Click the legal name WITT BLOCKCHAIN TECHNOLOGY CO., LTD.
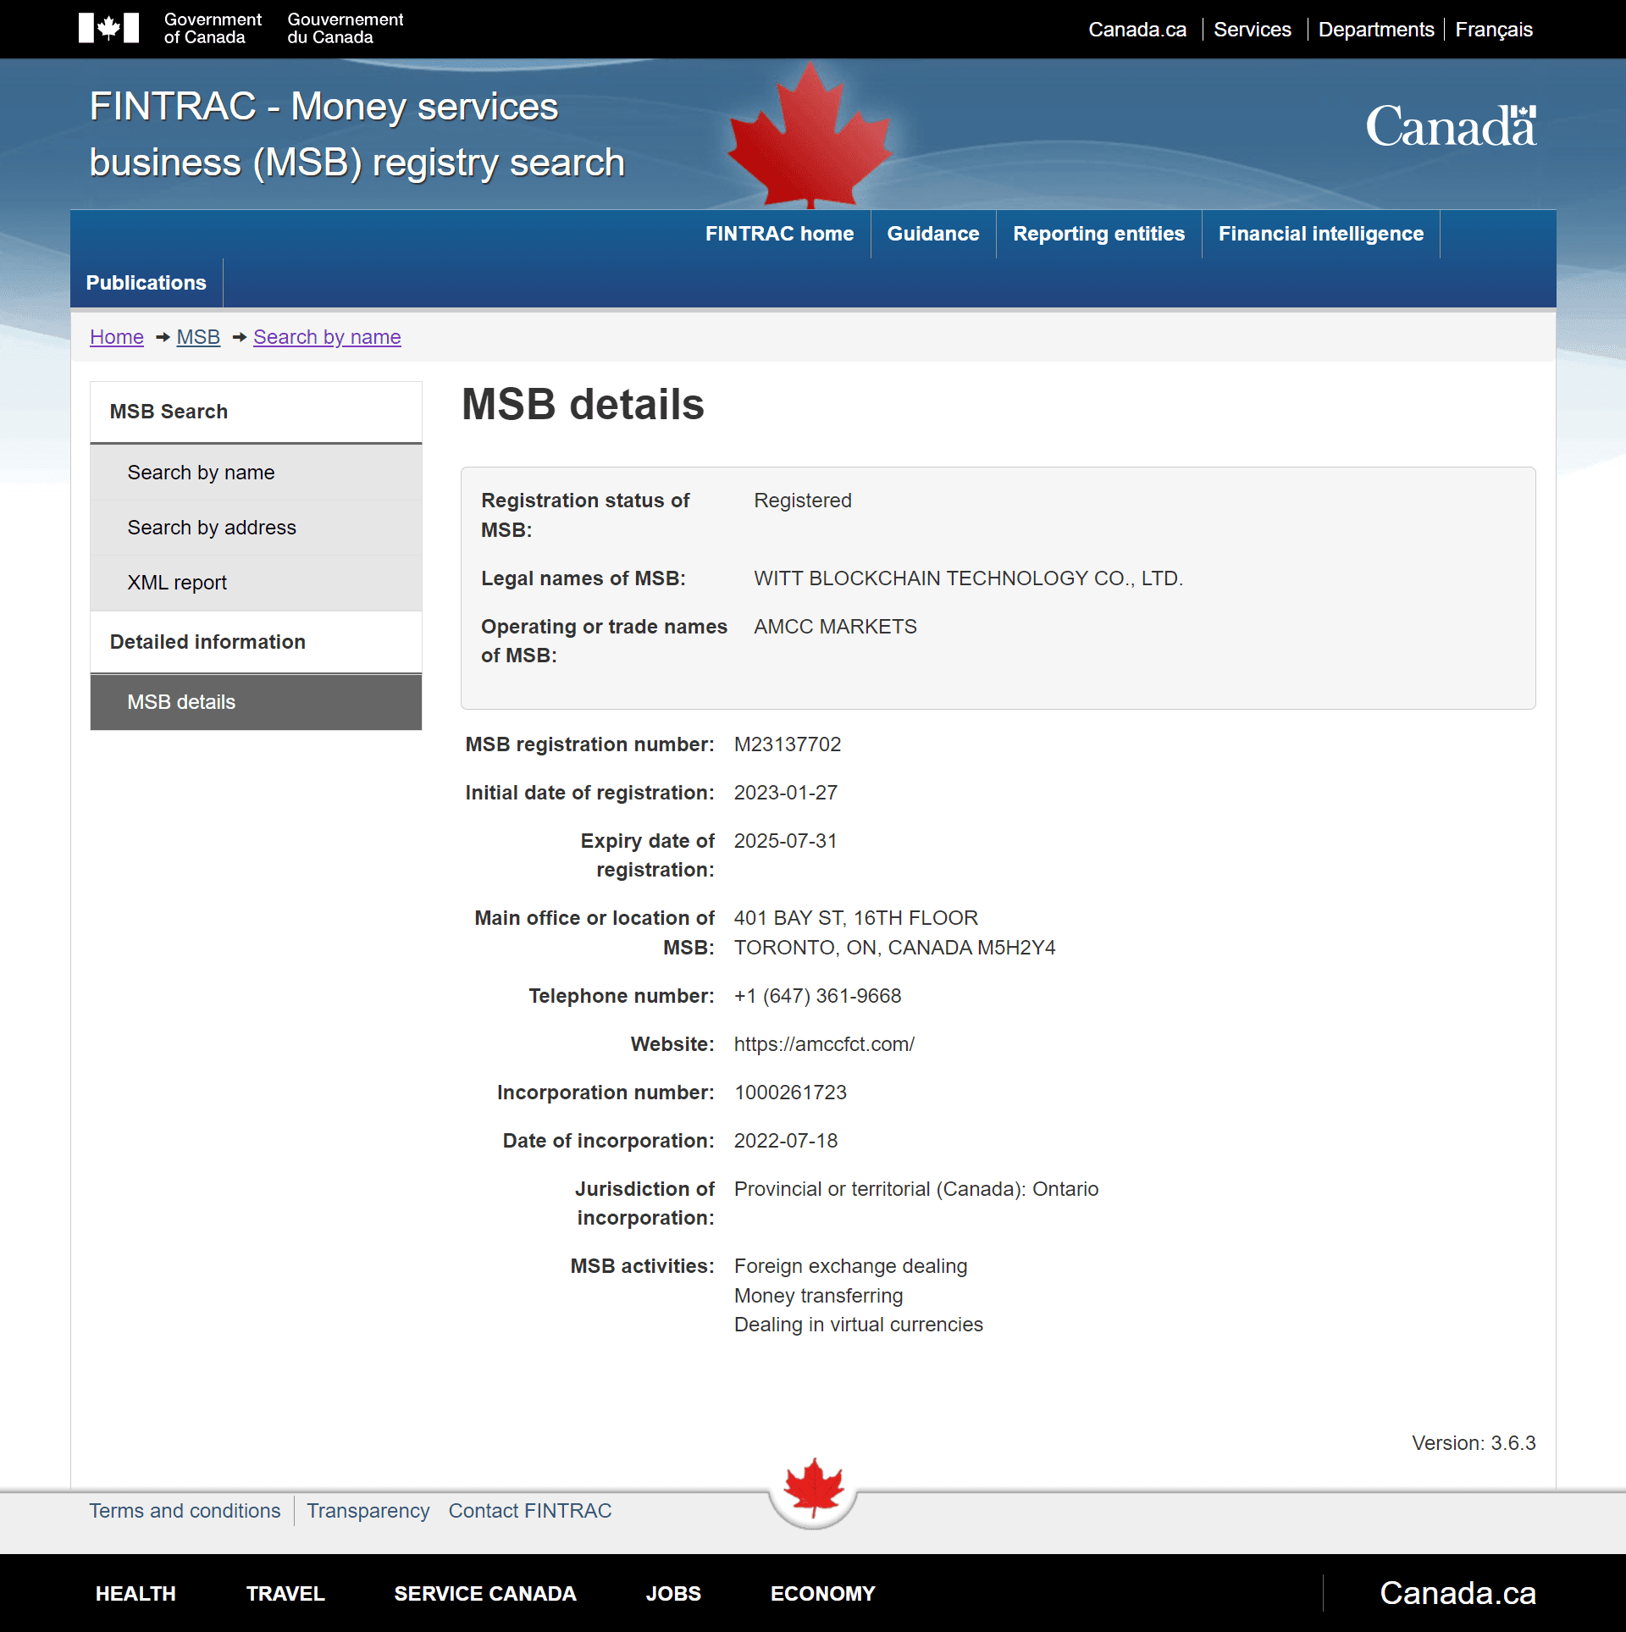Screen dimensions: 1626x1632 [968, 578]
